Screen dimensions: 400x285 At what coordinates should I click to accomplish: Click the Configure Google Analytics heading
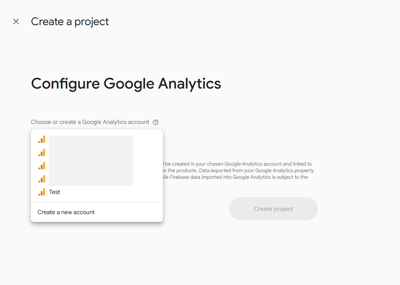point(126,84)
